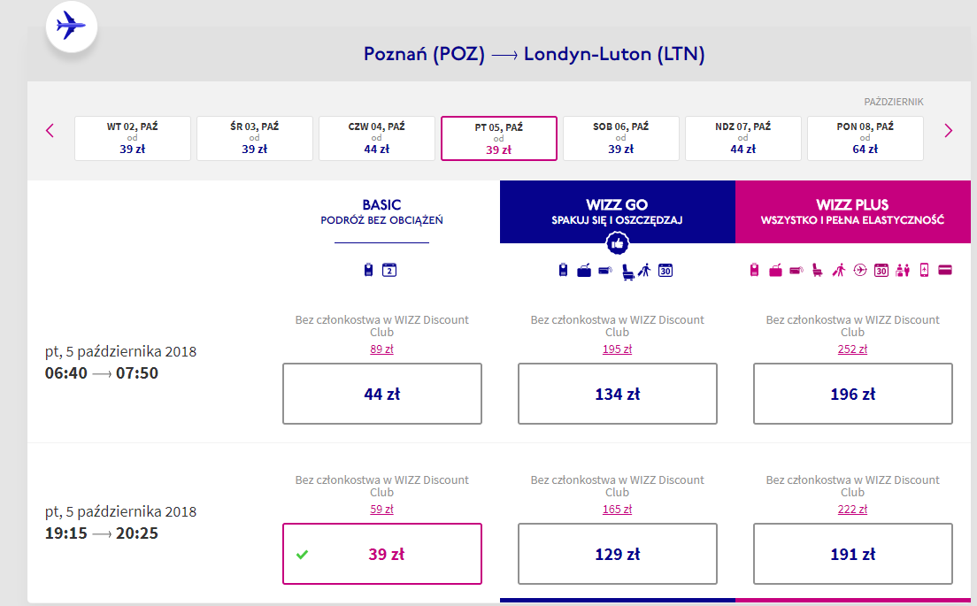
Task: Click the selected 39 zł BASIC fare
Action: 382,555
